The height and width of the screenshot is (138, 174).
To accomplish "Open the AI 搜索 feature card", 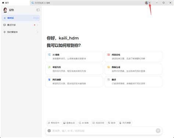I will [x=74, y=57].
